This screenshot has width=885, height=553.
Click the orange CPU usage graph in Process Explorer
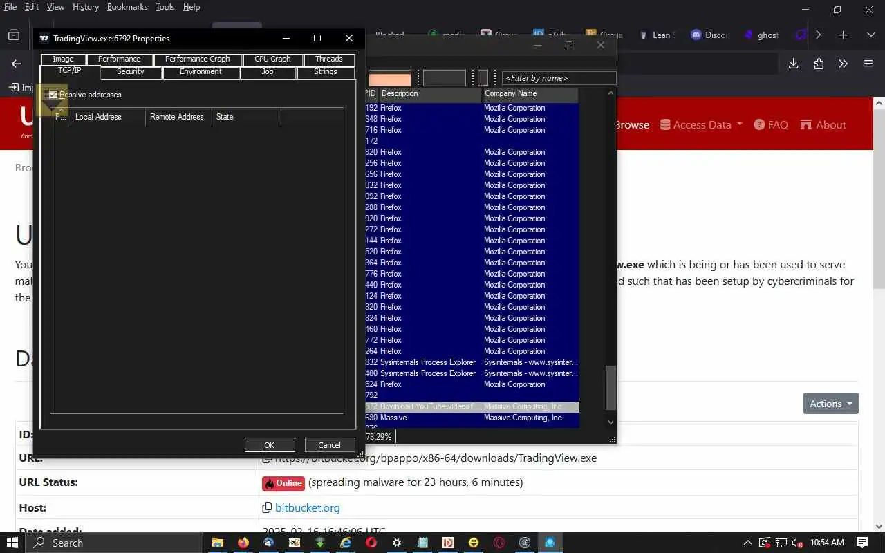[x=390, y=78]
